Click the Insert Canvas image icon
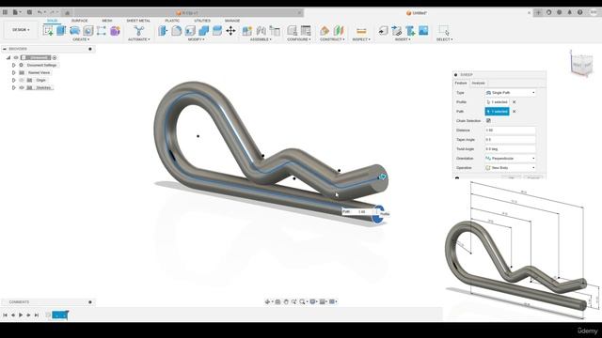 point(423,31)
